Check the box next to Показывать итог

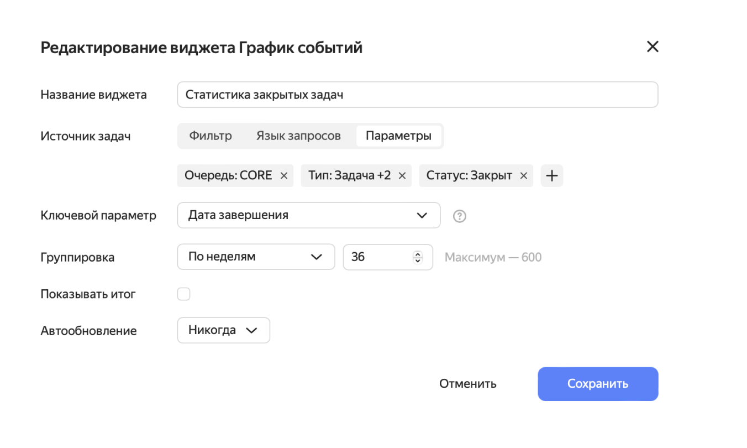click(183, 294)
